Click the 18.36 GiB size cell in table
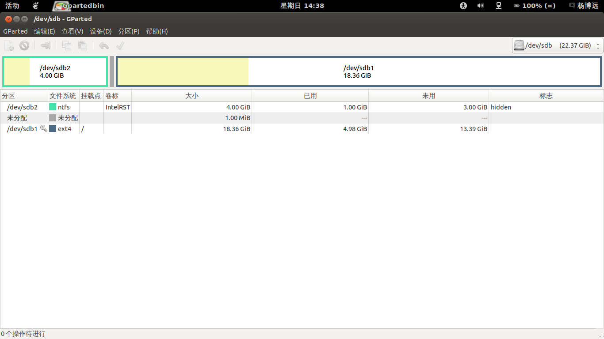This screenshot has height=339, width=604. pos(237,129)
